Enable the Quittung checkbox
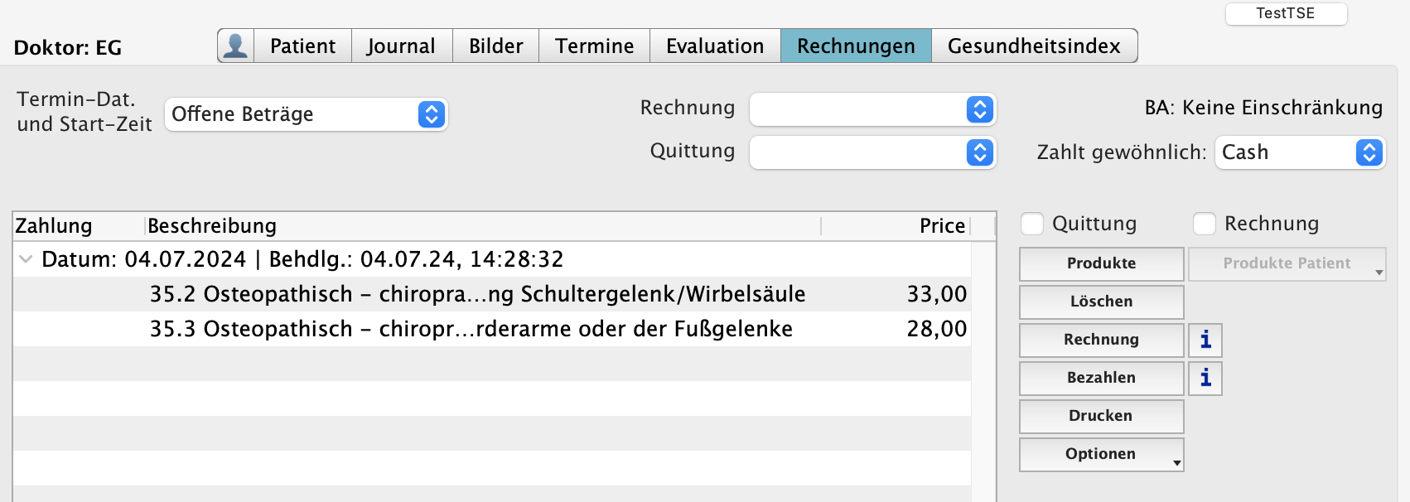Screen dimensions: 1410x502 [1032, 224]
